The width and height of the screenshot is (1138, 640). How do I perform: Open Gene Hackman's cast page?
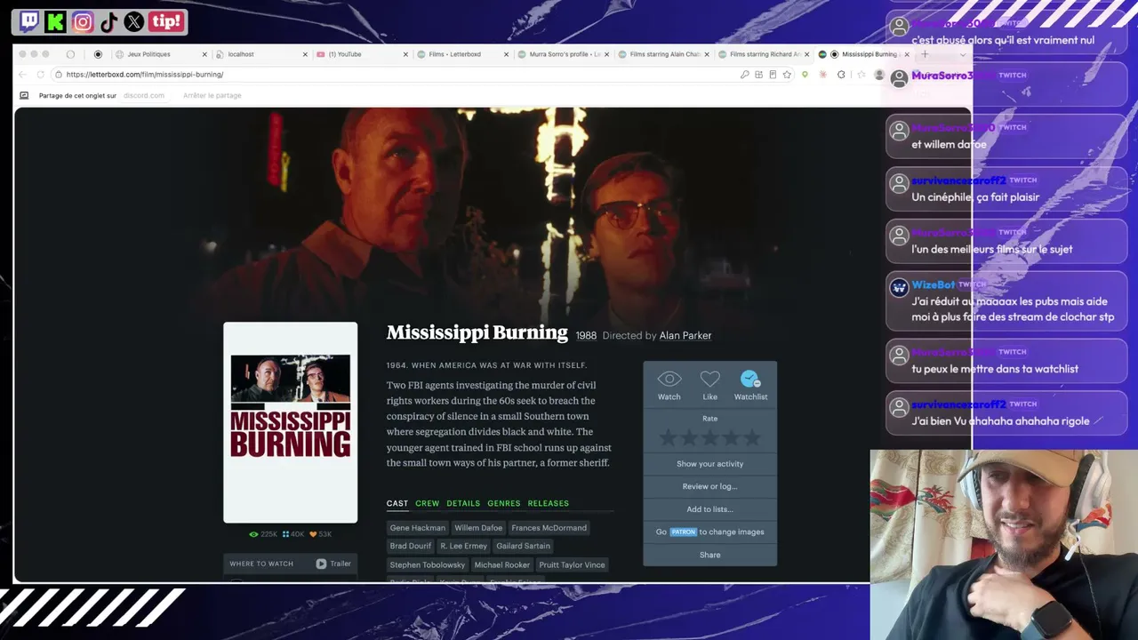point(418,528)
